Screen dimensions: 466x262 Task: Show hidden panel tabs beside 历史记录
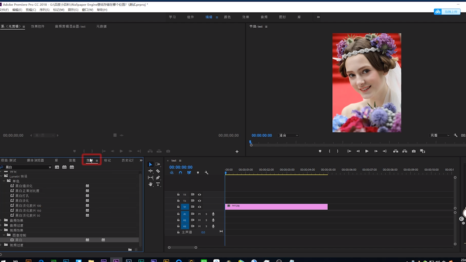click(141, 160)
